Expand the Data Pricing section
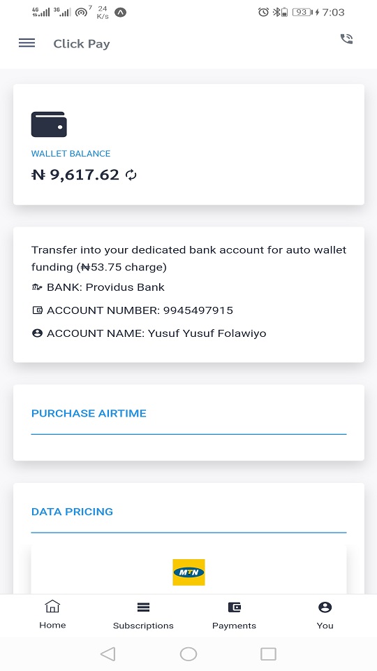Viewport: 377px width, 671px height. [72, 512]
